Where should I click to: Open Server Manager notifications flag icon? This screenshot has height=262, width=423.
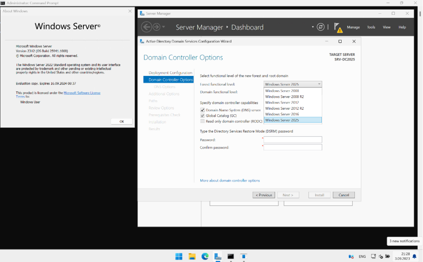pyautogui.click(x=339, y=27)
